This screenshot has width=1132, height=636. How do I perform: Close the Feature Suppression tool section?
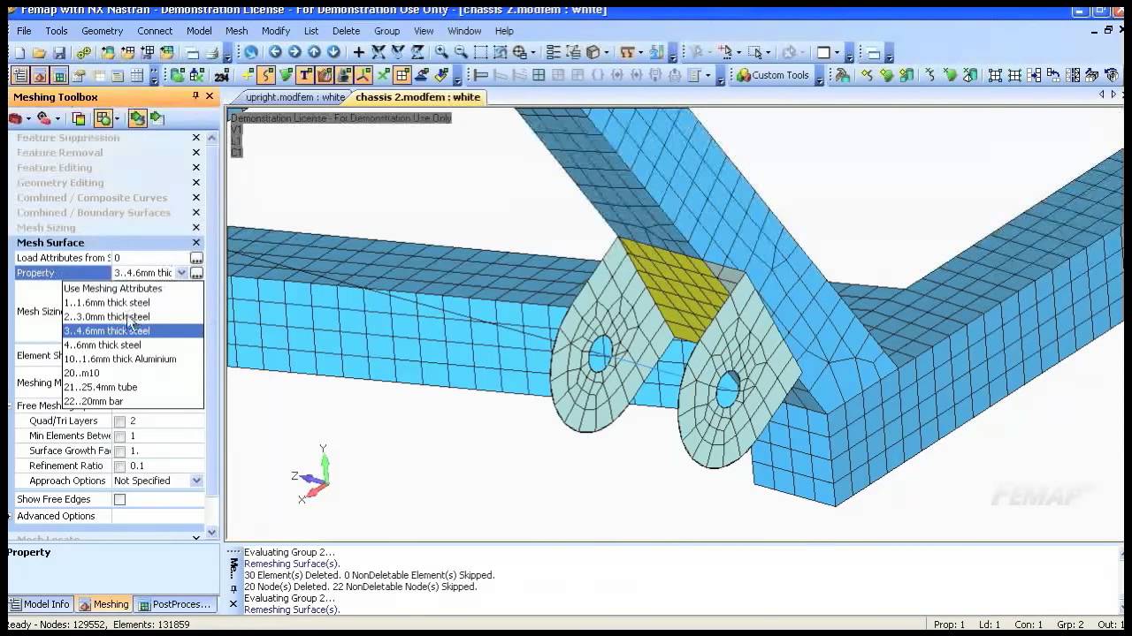click(196, 138)
